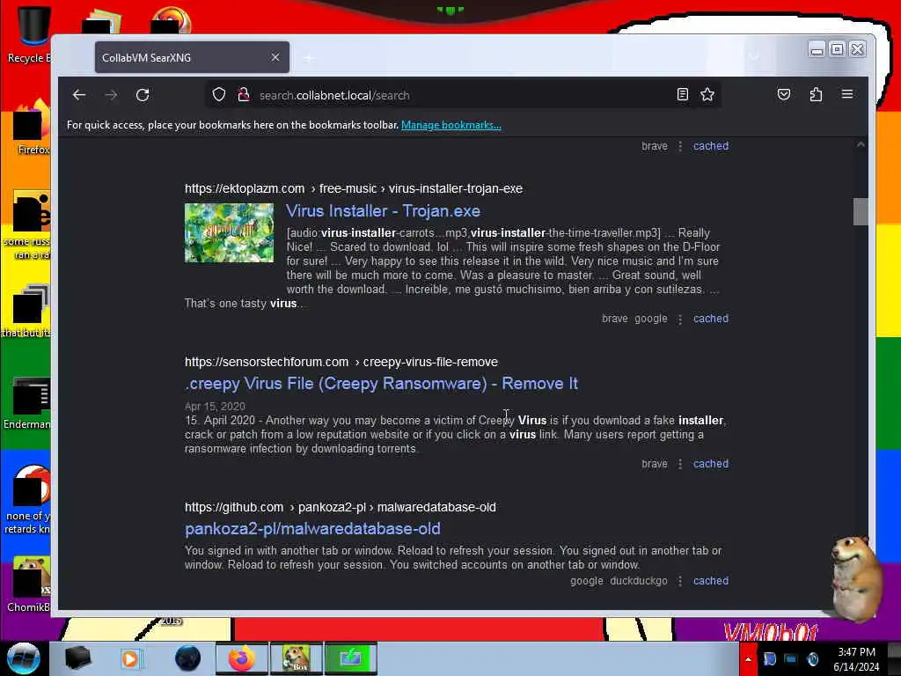The width and height of the screenshot is (901, 676).
Task: Reload the current search page
Action: click(x=143, y=95)
